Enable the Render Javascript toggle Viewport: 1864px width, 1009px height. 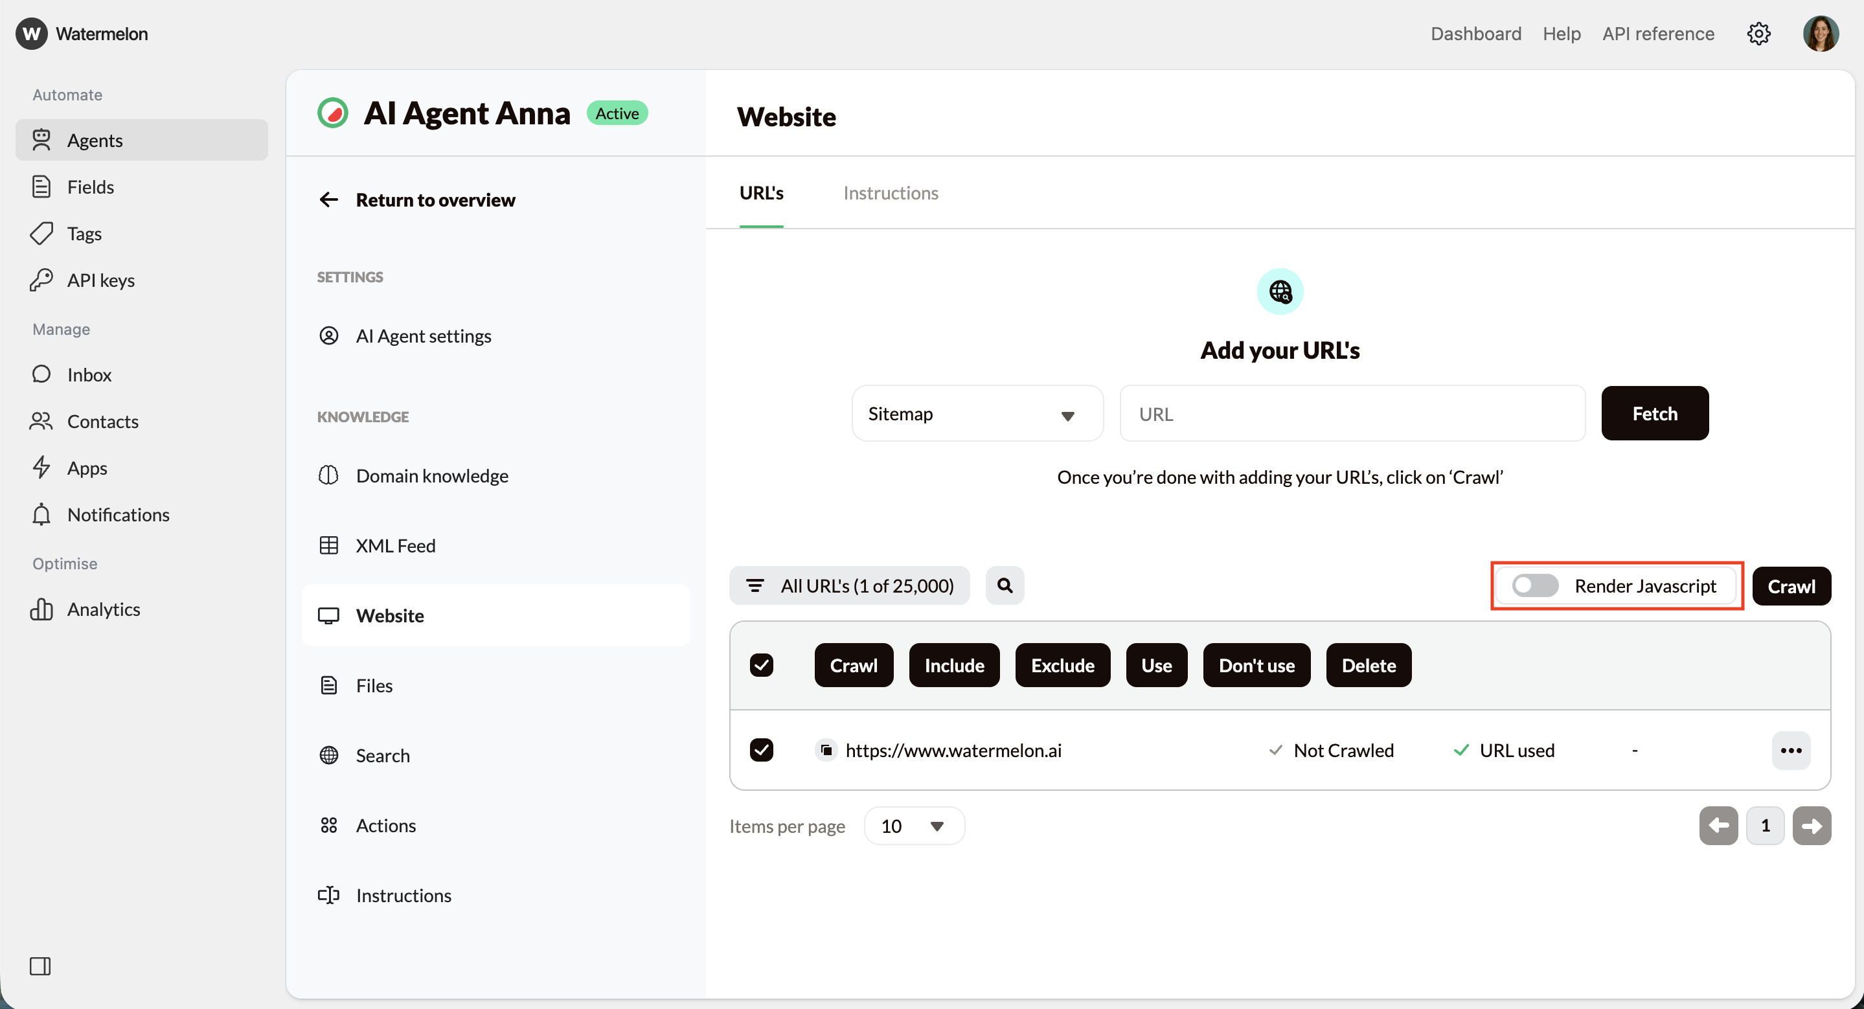coord(1534,586)
